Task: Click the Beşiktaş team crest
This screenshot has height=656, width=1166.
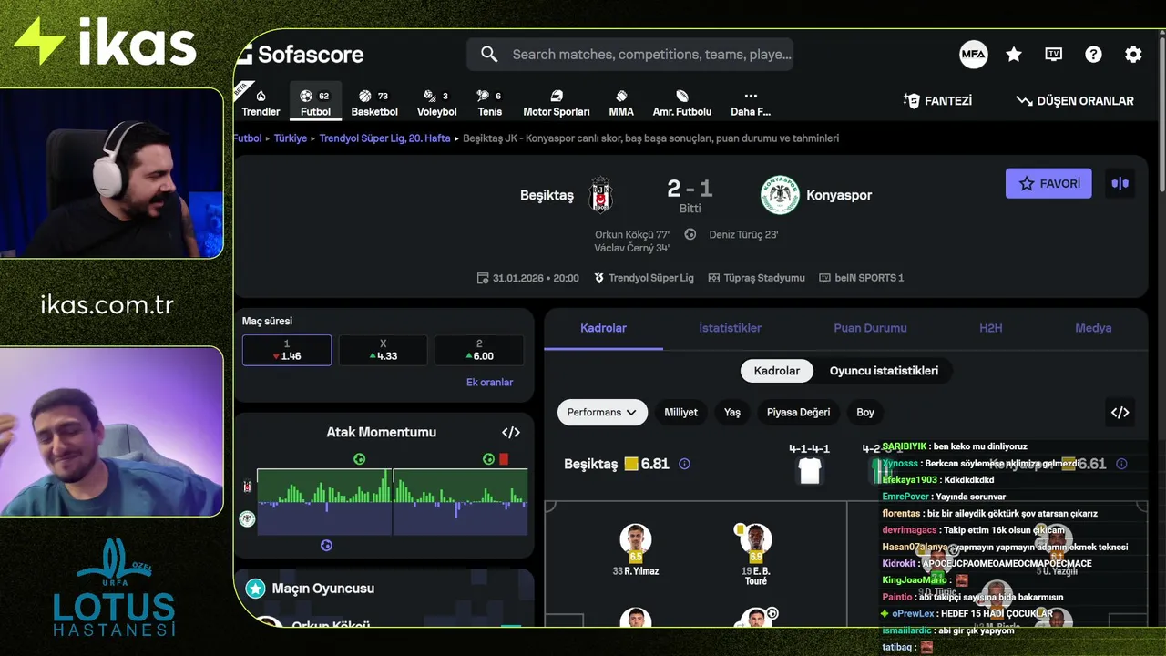Action: 600,195
